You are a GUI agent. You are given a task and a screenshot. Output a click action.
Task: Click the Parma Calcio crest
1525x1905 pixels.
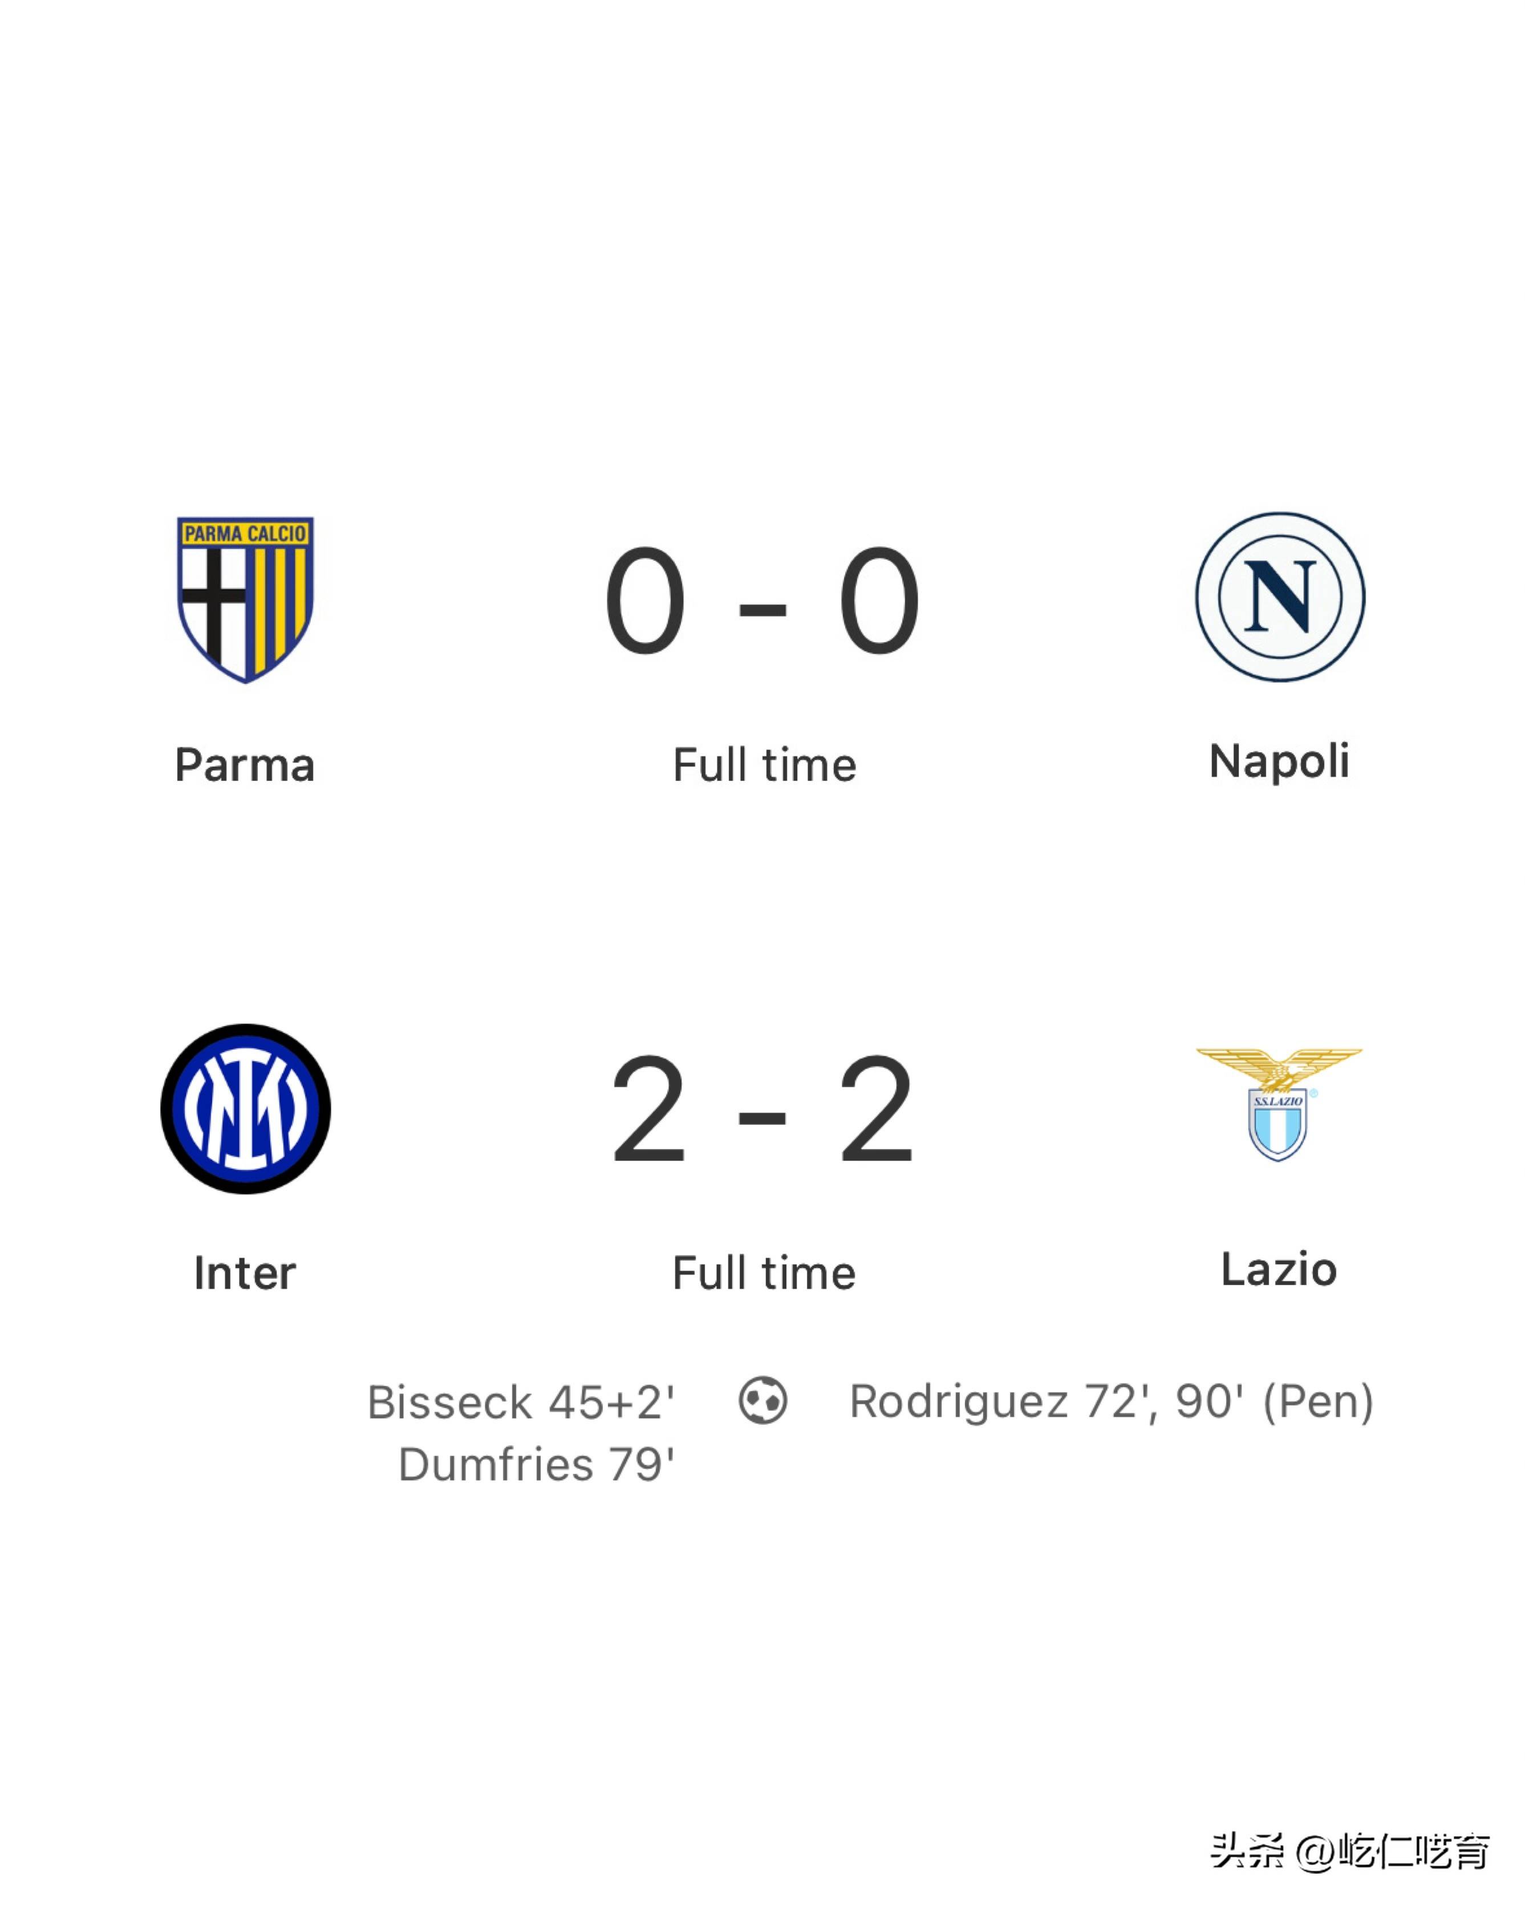[246, 598]
